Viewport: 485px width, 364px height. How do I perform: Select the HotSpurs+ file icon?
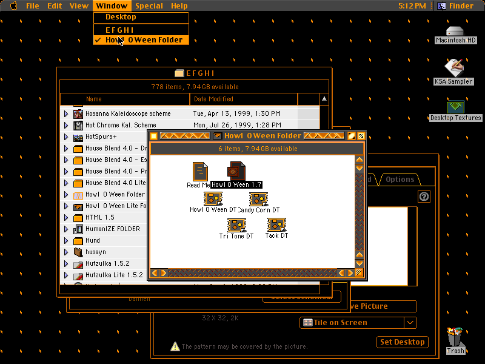pyautogui.click(x=78, y=137)
